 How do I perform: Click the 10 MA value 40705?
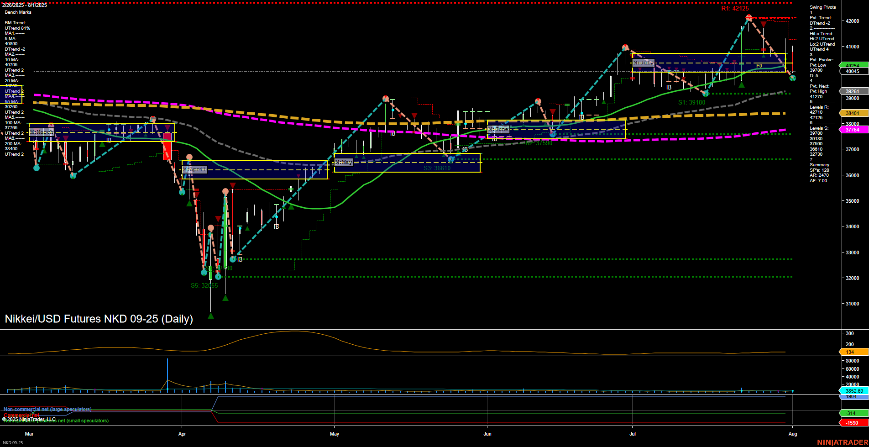pos(11,65)
